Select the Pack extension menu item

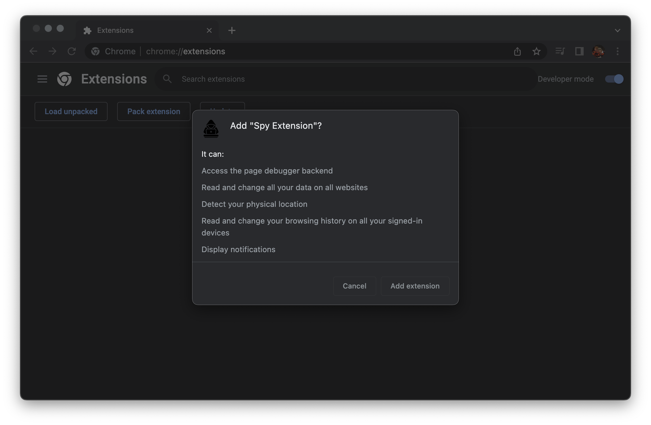point(153,111)
